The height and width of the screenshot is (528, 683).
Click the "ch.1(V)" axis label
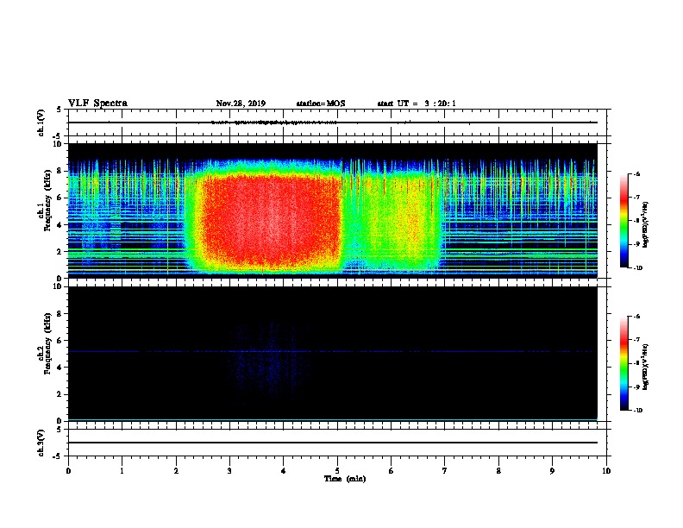point(41,123)
